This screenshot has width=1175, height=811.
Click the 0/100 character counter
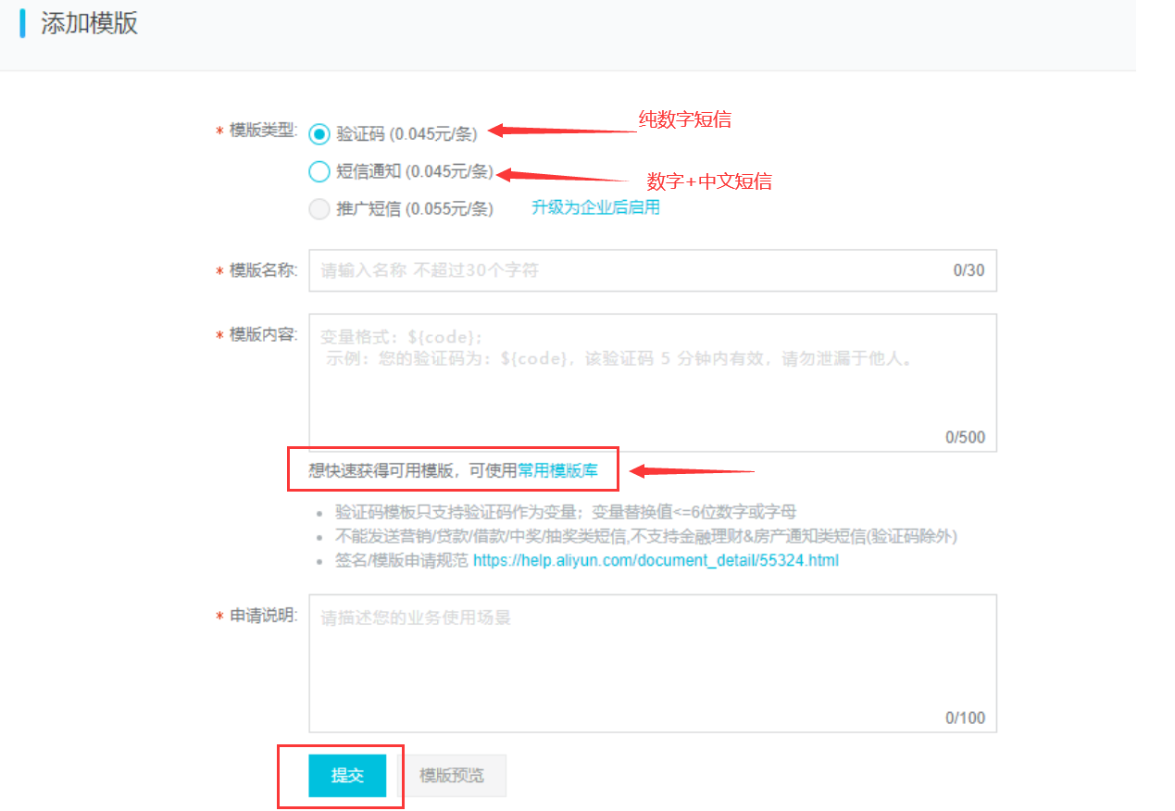966,717
